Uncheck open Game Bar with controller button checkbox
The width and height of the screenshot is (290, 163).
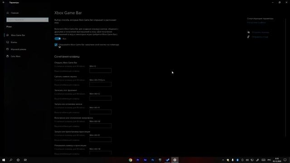point(56,45)
